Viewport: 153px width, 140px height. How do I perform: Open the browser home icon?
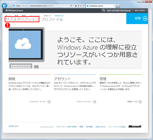click(x=142, y=6)
